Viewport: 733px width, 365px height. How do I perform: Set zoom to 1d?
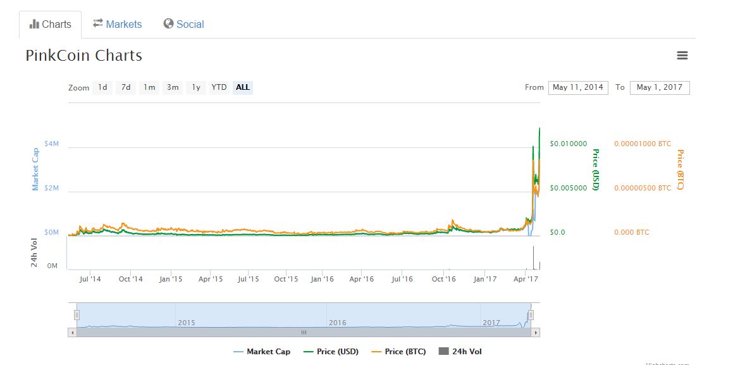(x=102, y=87)
